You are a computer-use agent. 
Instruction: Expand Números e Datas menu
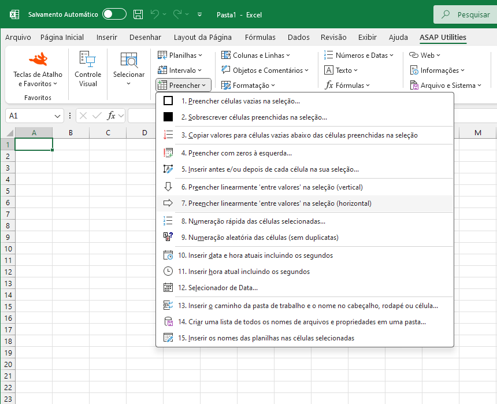(x=359, y=55)
